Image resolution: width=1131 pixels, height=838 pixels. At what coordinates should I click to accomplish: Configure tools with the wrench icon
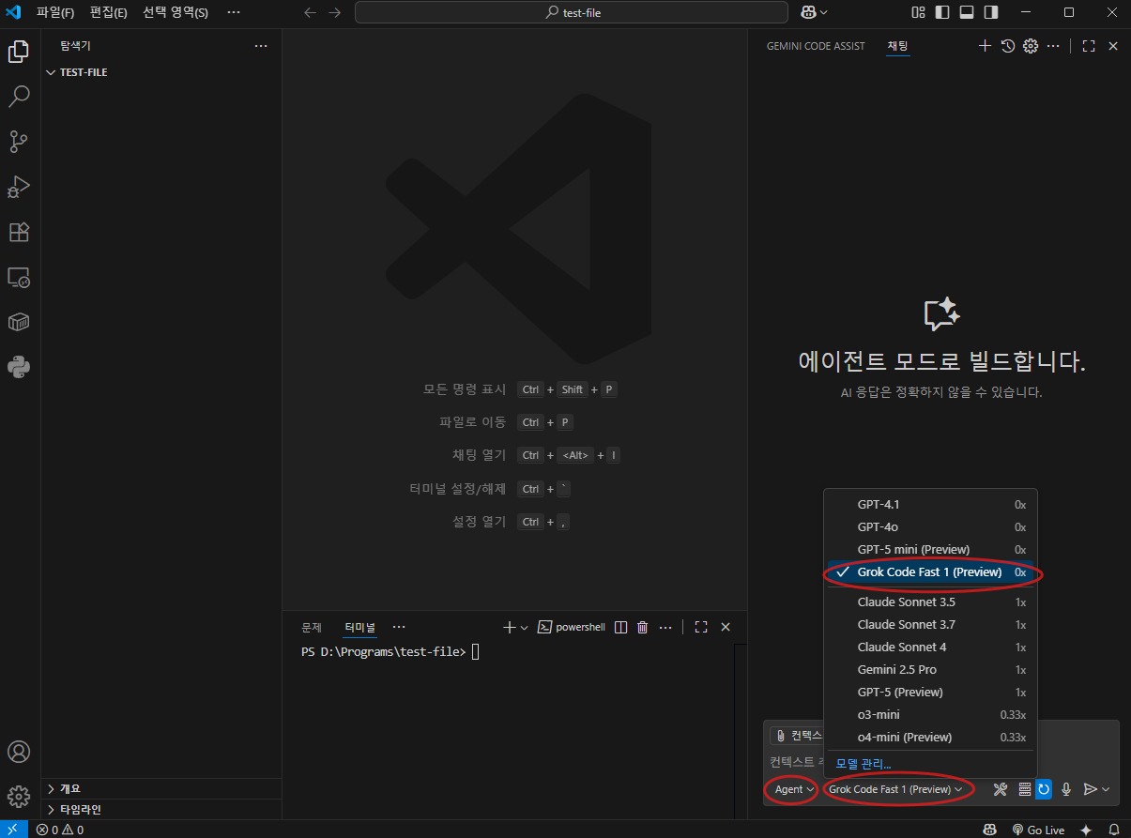coord(1001,789)
